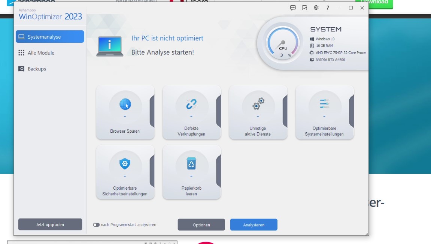This screenshot has width=431, height=244.
Task: Click the Systemanalyse monitor icon
Action: pyautogui.click(x=21, y=37)
